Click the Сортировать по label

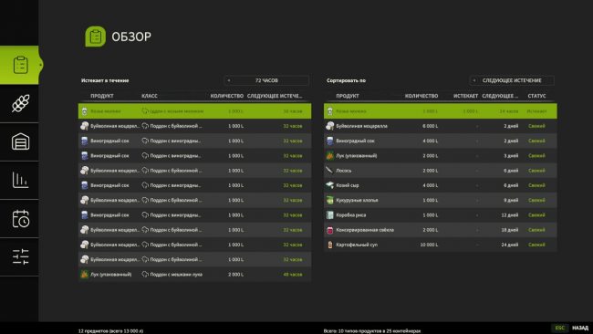(346, 80)
